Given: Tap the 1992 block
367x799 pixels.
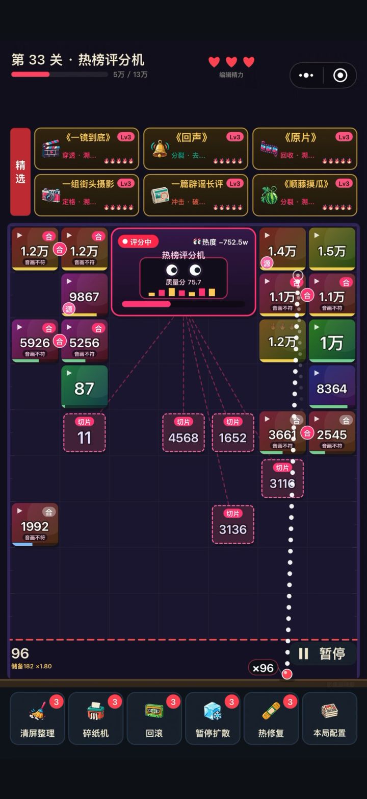Looking at the screenshot, I should pos(35,524).
